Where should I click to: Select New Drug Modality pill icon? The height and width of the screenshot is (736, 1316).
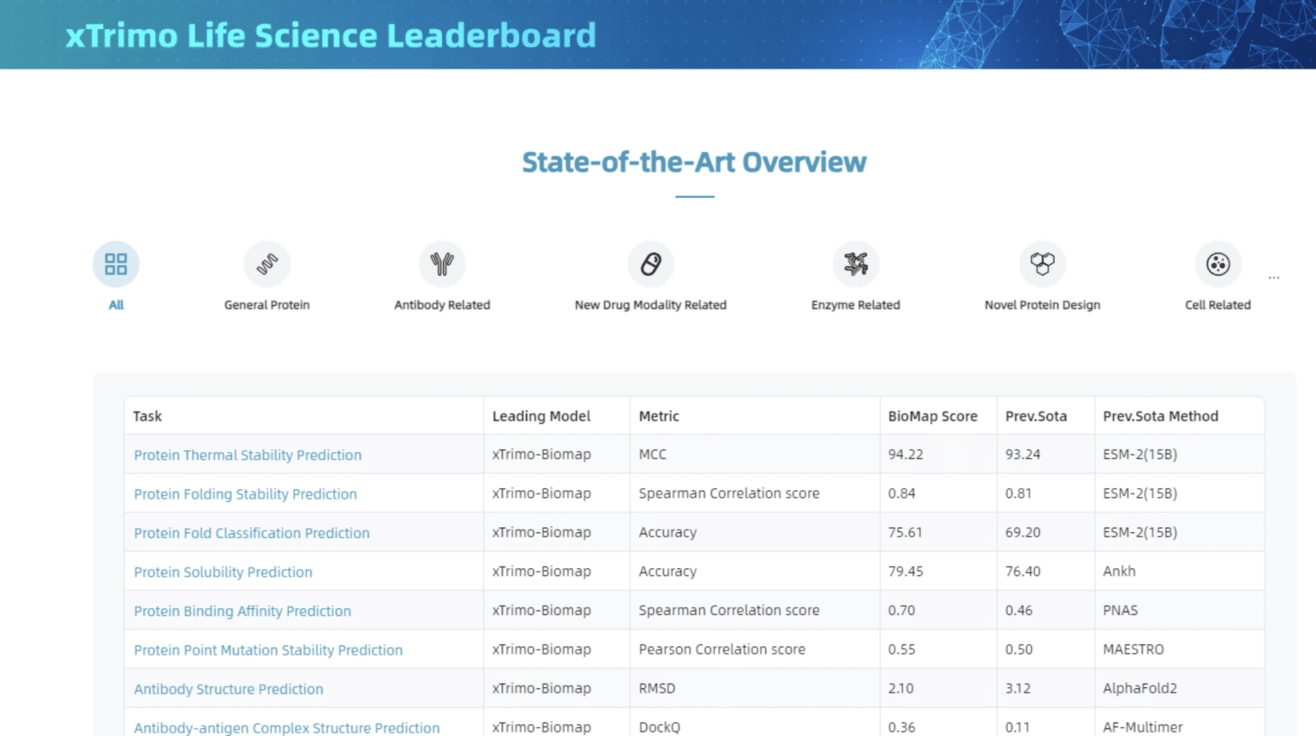tap(650, 264)
